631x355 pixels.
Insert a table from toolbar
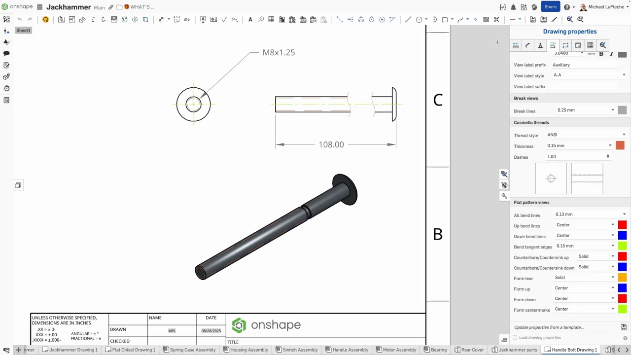coord(271,20)
